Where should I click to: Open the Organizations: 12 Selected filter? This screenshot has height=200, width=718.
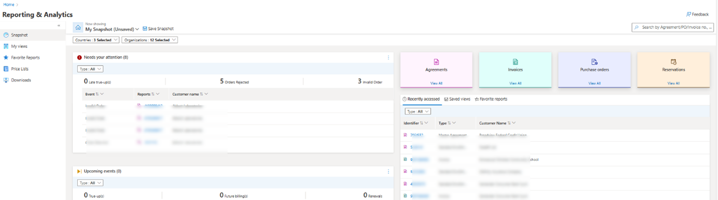click(x=150, y=40)
